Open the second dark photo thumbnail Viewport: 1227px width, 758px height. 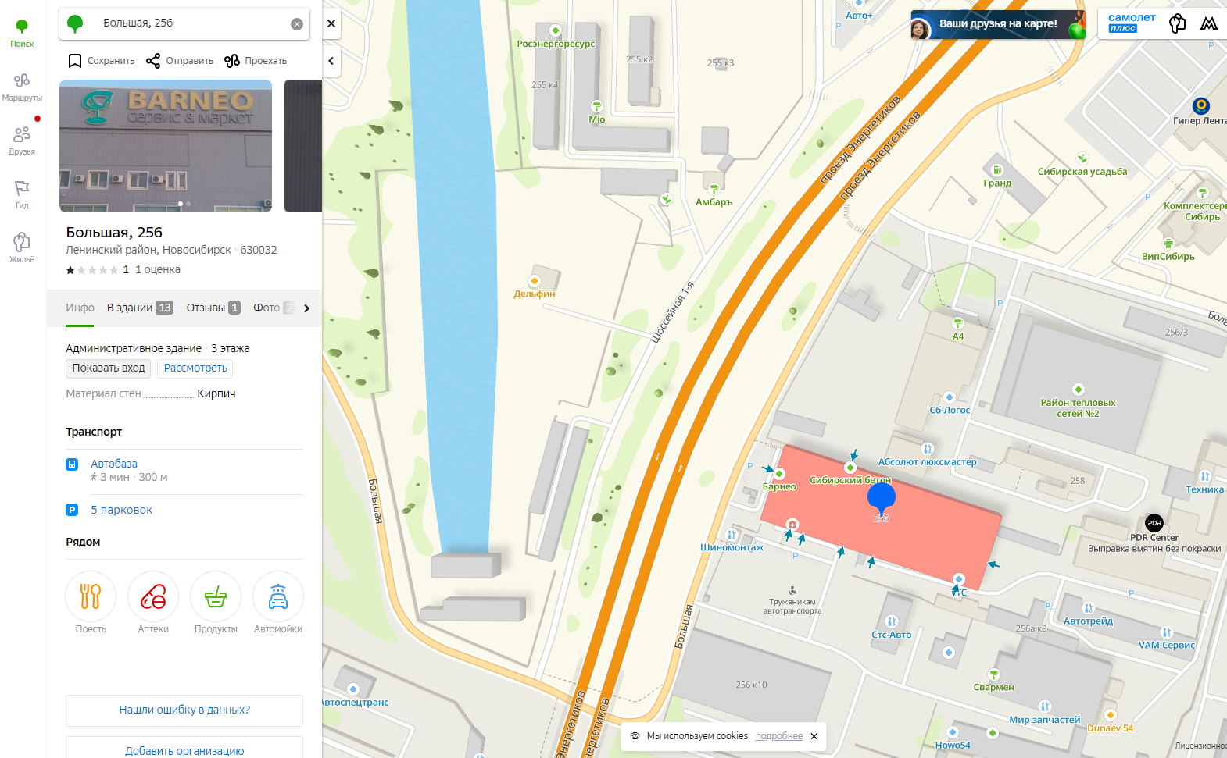click(x=303, y=146)
